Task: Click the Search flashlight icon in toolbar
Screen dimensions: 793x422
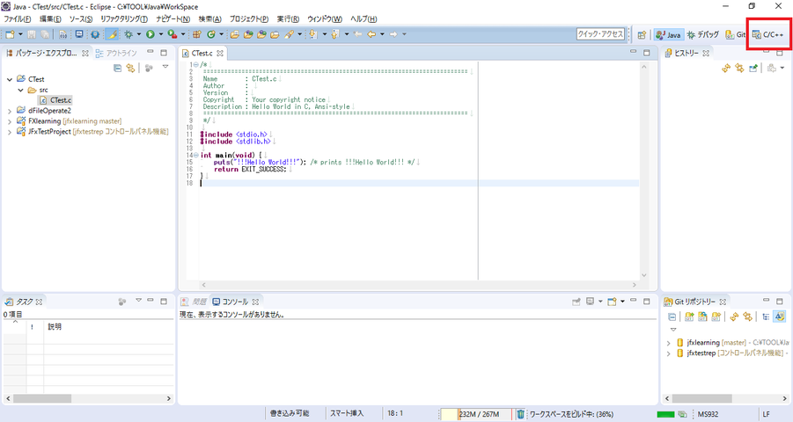Action: coord(289,34)
